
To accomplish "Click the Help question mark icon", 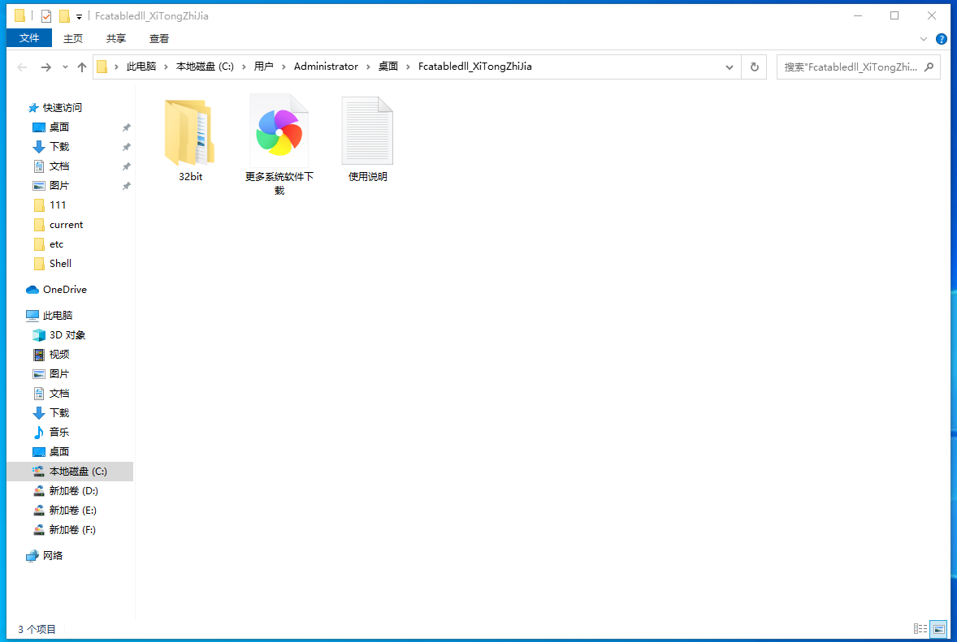I will tap(941, 39).
